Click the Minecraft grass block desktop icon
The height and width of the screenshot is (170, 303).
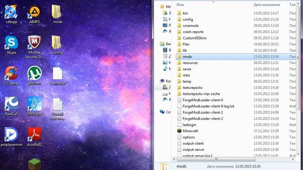(x=35, y=164)
